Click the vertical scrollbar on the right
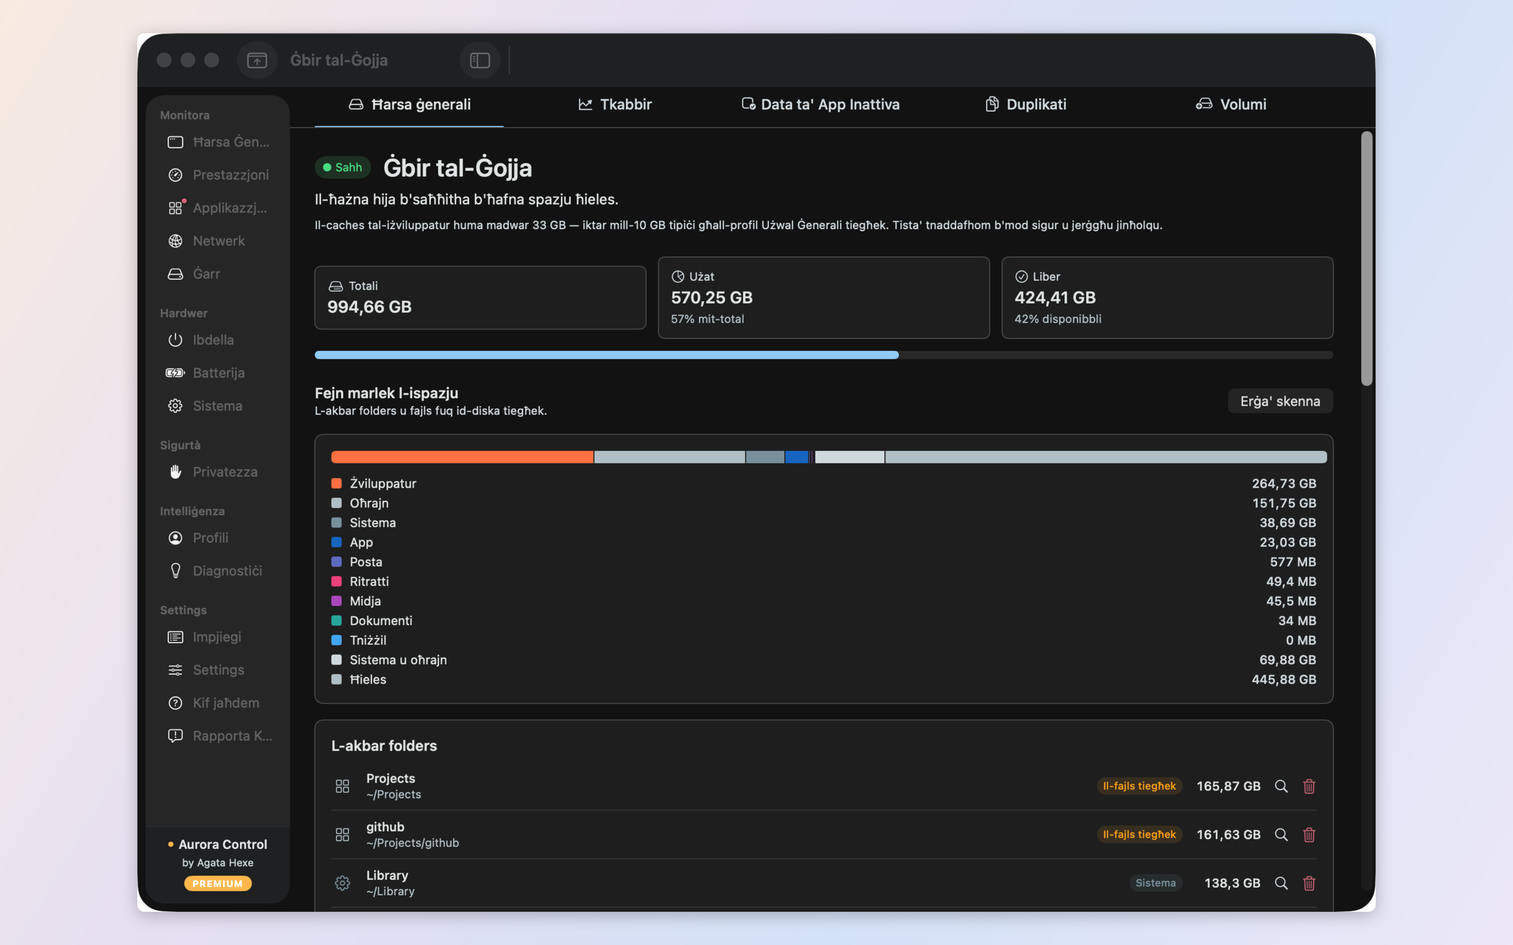The height and width of the screenshot is (945, 1513). click(x=1366, y=258)
